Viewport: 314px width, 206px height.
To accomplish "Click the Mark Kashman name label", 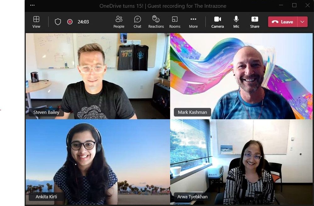I will (x=192, y=112).
